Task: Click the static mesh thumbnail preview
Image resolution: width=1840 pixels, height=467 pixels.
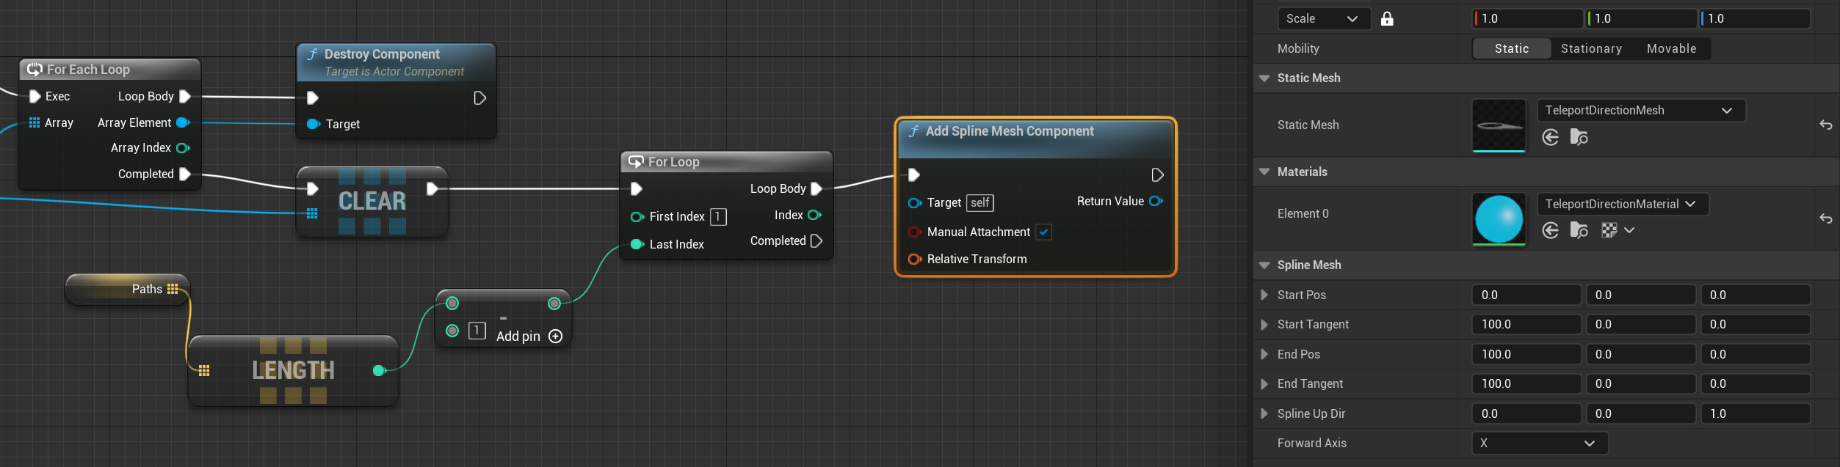Action: (1499, 125)
